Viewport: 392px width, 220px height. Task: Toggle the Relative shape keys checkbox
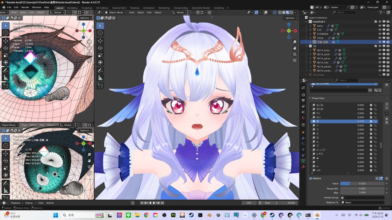tap(311, 178)
